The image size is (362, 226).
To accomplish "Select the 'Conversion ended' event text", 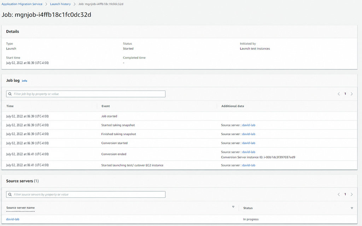I will [x=114, y=154].
